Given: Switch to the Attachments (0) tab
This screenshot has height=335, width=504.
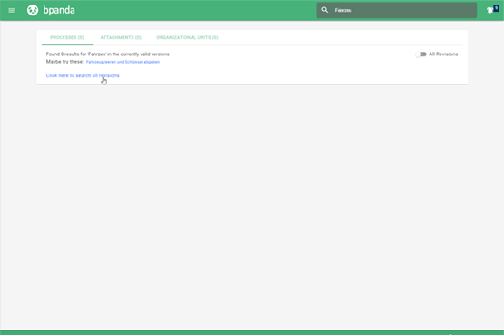Looking at the screenshot, I should tap(121, 37).
